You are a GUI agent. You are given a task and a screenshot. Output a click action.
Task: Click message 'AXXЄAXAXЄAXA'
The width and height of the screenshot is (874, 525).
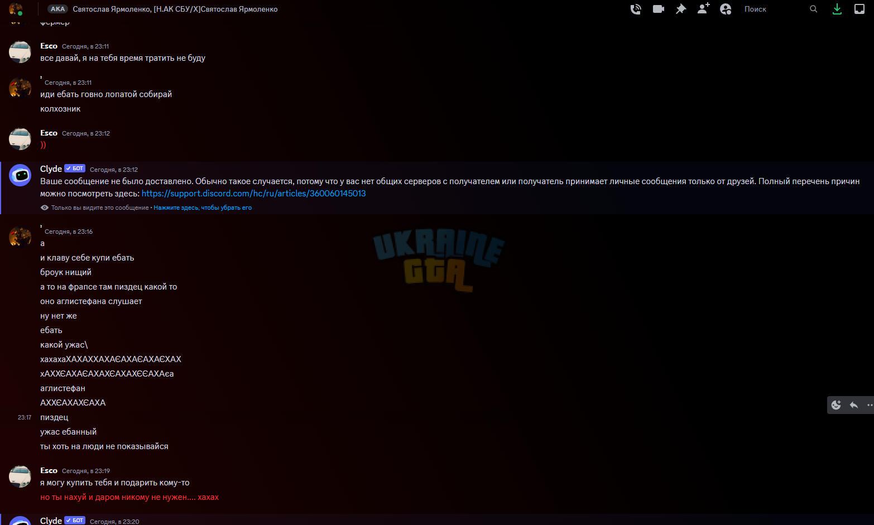73,403
